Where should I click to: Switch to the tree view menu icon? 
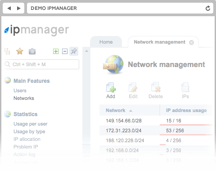[x=7, y=51]
